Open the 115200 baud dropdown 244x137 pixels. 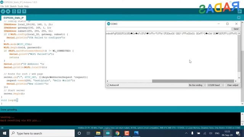click(215, 85)
